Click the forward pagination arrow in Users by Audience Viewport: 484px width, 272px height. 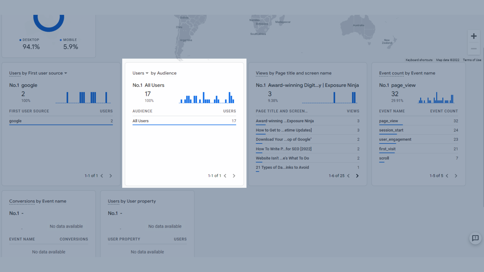[234, 175]
